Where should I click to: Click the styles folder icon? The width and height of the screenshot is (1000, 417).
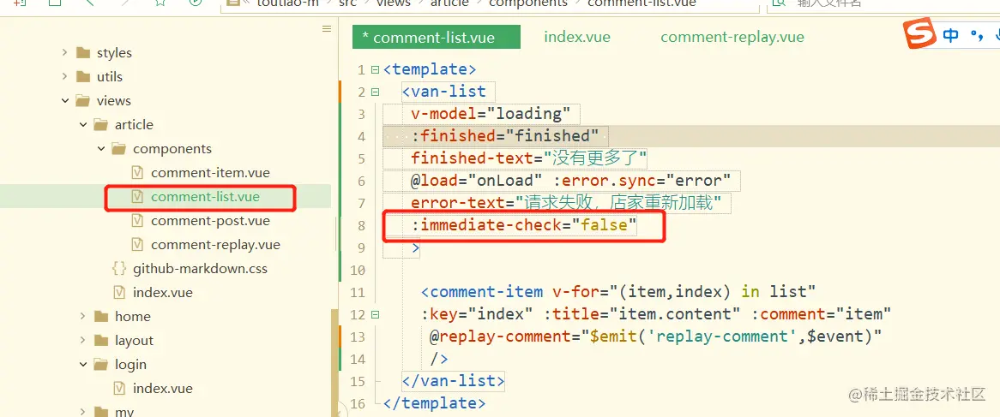83,53
